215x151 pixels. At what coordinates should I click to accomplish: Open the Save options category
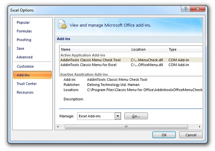(x=20, y=48)
